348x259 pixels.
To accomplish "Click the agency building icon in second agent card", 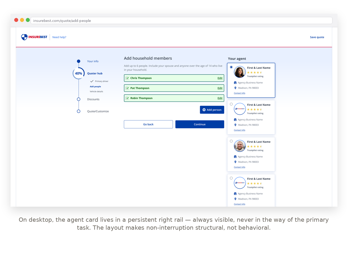I will (x=235, y=120).
